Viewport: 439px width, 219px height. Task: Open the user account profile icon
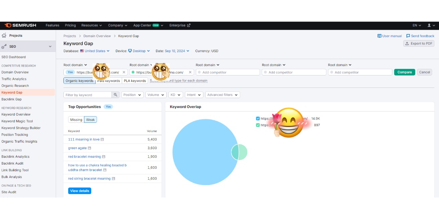click(x=429, y=25)
